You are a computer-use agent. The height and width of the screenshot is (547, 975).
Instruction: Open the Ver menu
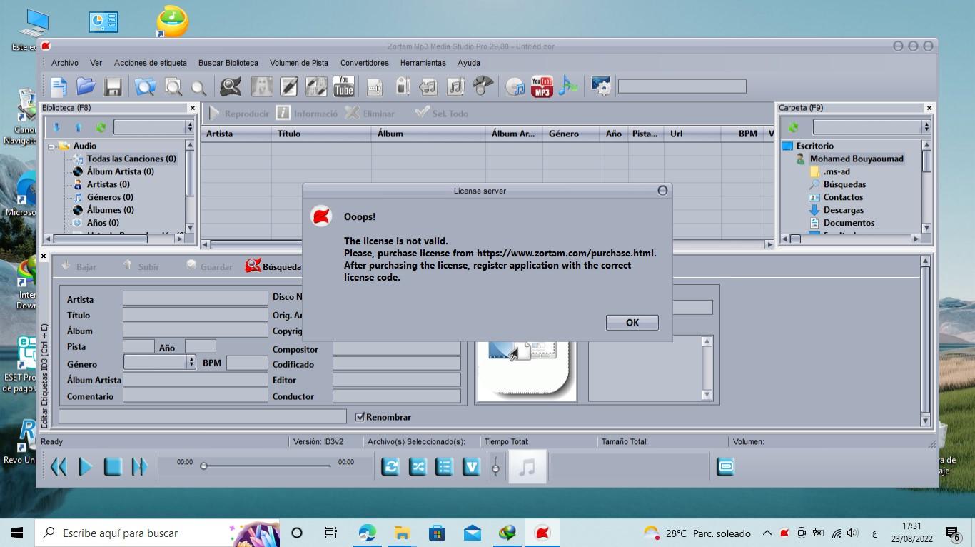[x=96, y=63]
